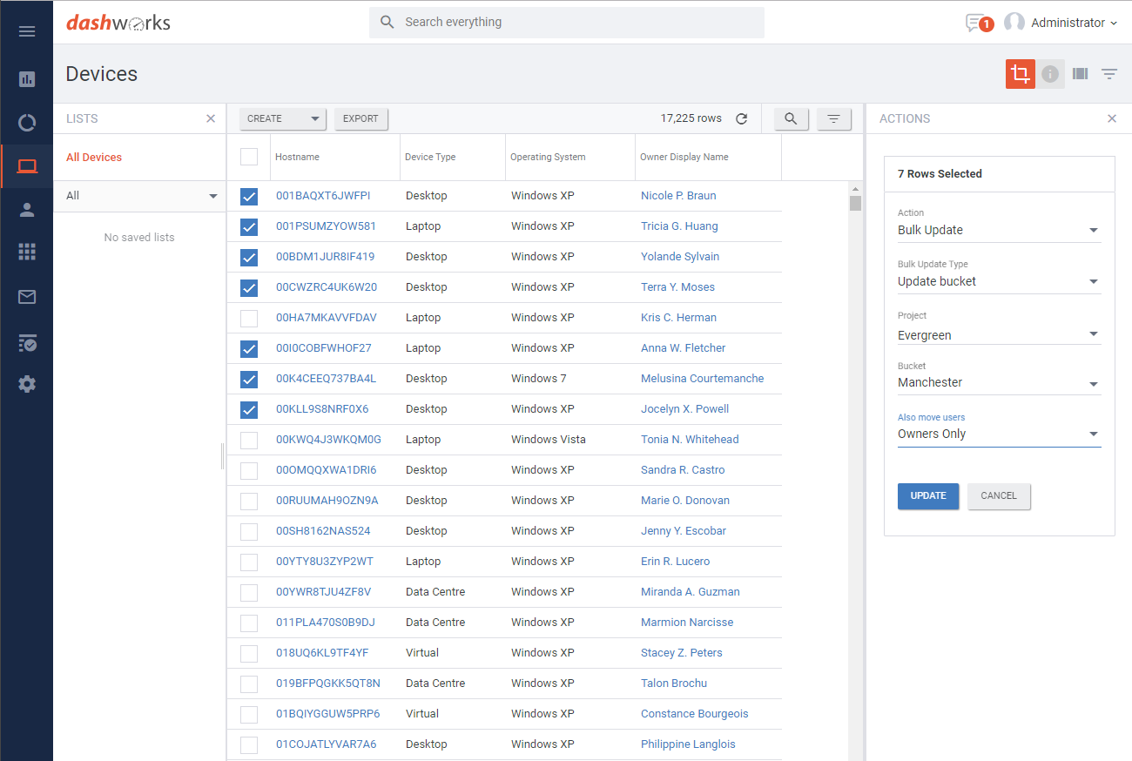Open the Bucket dropdown showing Manchester
Viewport: 1132px width, 761px height.
1000,383
